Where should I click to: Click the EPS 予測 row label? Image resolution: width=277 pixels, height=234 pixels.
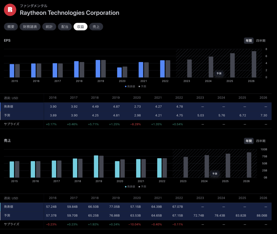[7, 115]
